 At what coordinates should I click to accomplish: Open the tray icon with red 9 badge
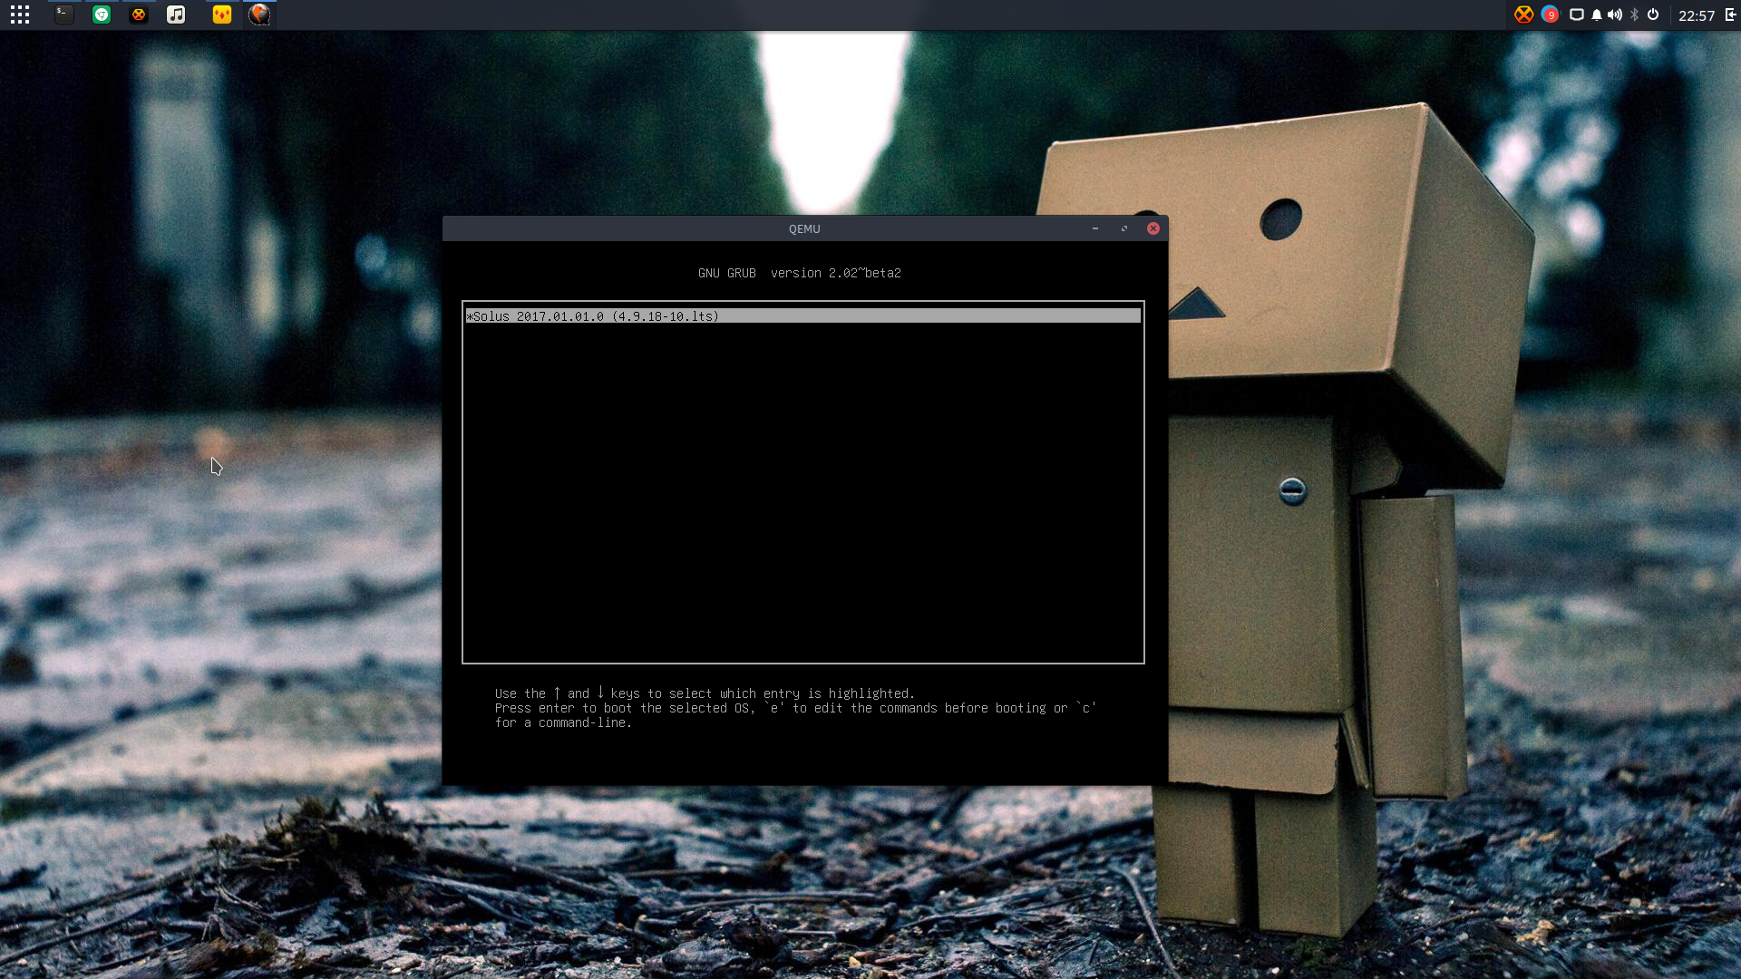click(1550, 15)
